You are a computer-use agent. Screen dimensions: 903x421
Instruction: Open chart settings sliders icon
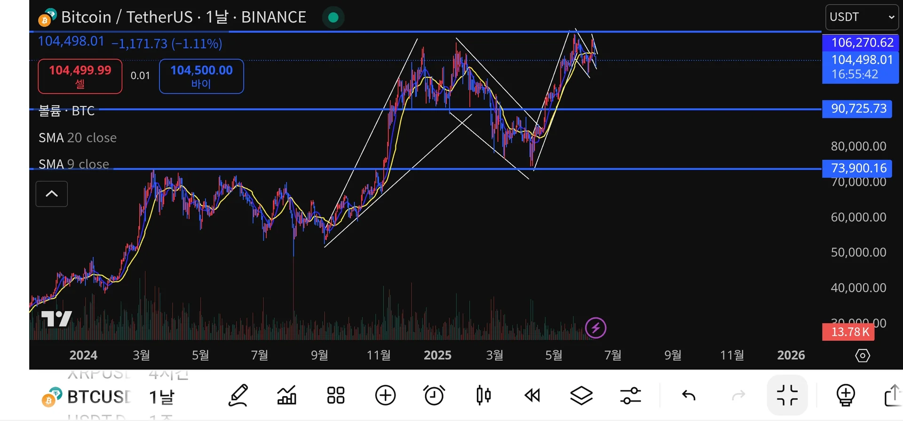click(x=631, y=396)
